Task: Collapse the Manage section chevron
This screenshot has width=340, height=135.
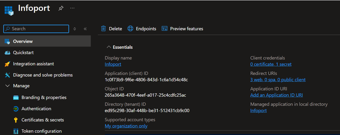Action: (x=7, y=86)
